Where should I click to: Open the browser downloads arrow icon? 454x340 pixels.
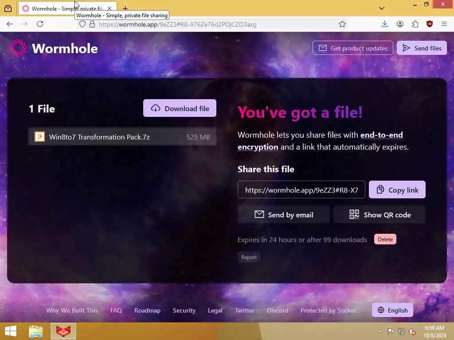point(384,24)
